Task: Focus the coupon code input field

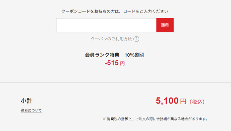Action: point(106,25)
